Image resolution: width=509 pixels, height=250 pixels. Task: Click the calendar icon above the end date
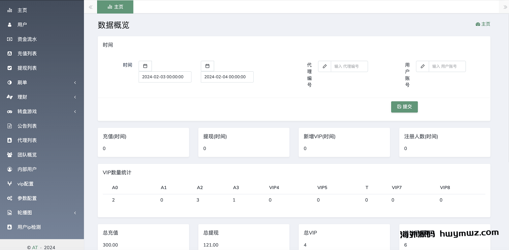pyautogui.click(x=207, y=66)
